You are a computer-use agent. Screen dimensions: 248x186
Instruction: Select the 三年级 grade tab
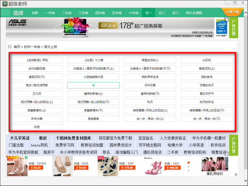pos(83,13)
